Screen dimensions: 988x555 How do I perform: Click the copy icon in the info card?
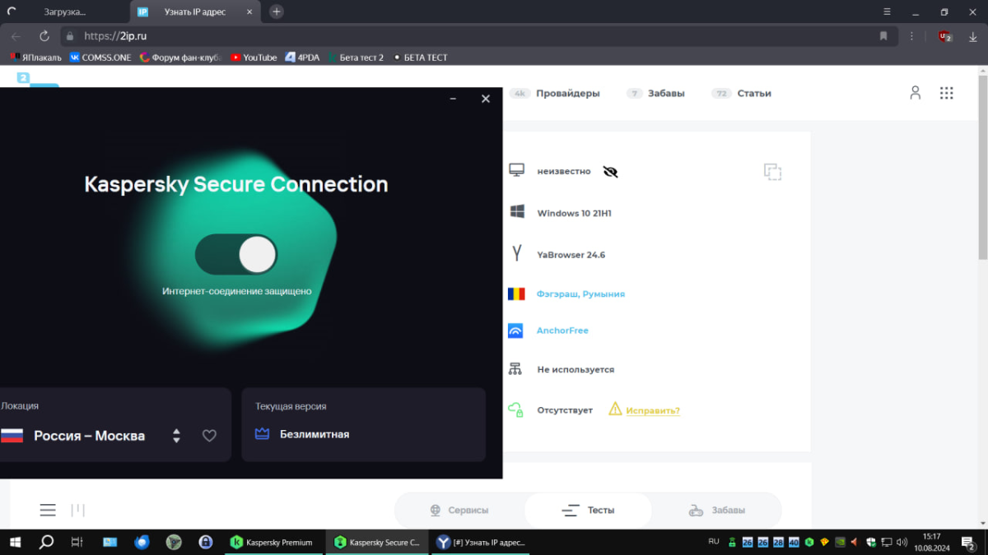[772, 171]
